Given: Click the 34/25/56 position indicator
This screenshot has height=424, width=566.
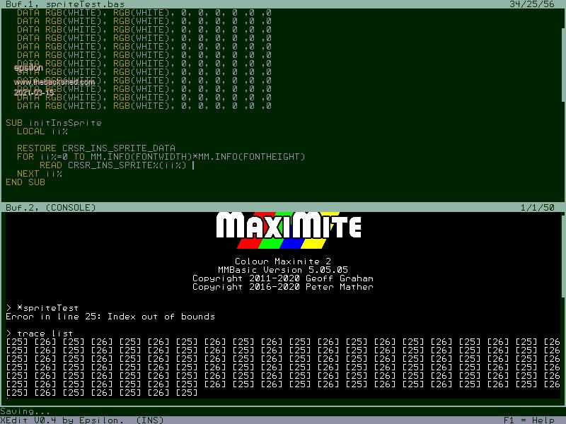Looking at the screenshot, I should tap(532, 4).
